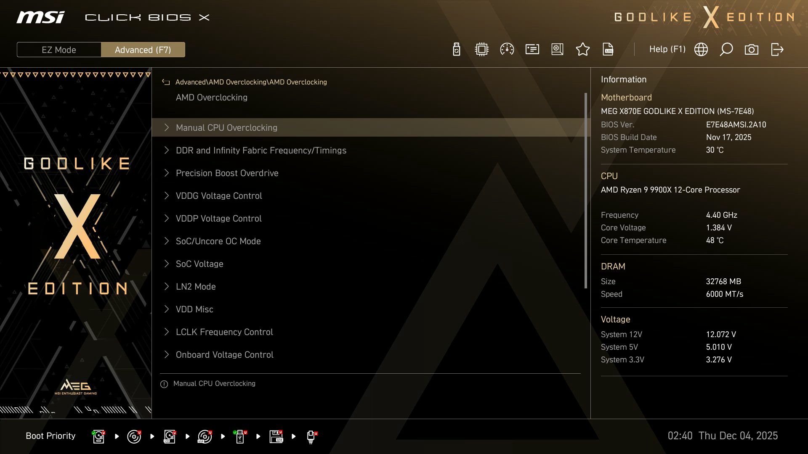Take a screenshot with the camera icon
The height and width of the screenshot is (454, 808).
(x=752, y=49)
